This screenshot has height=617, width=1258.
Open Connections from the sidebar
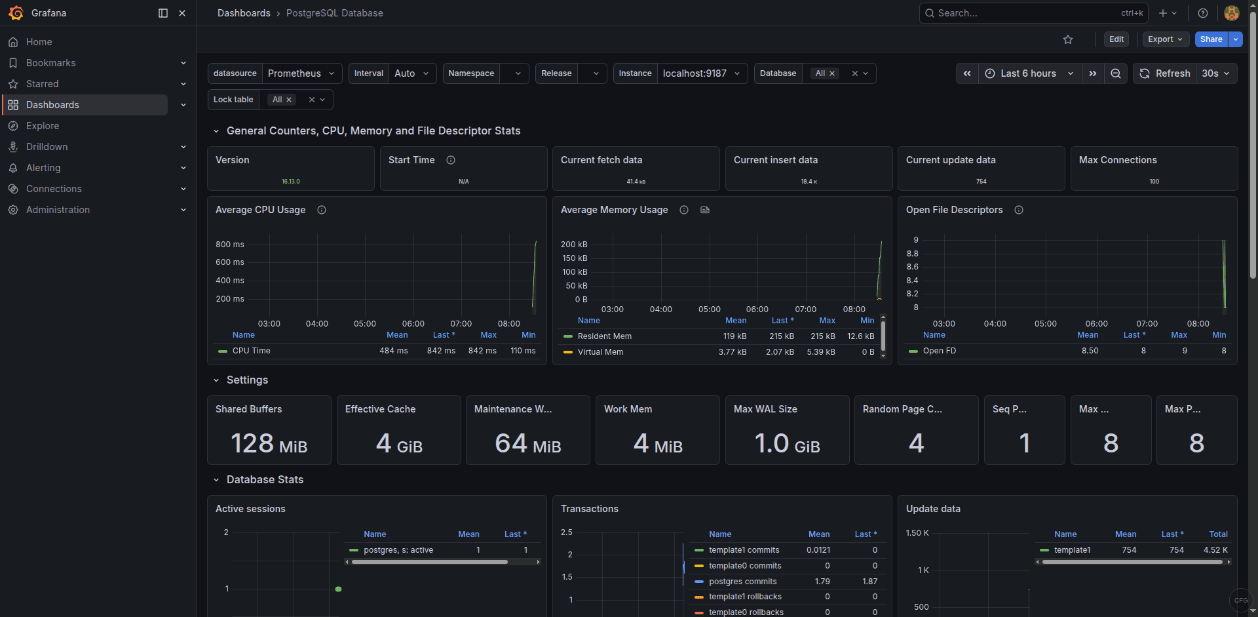pyautogui.click(x=52, y=189)
